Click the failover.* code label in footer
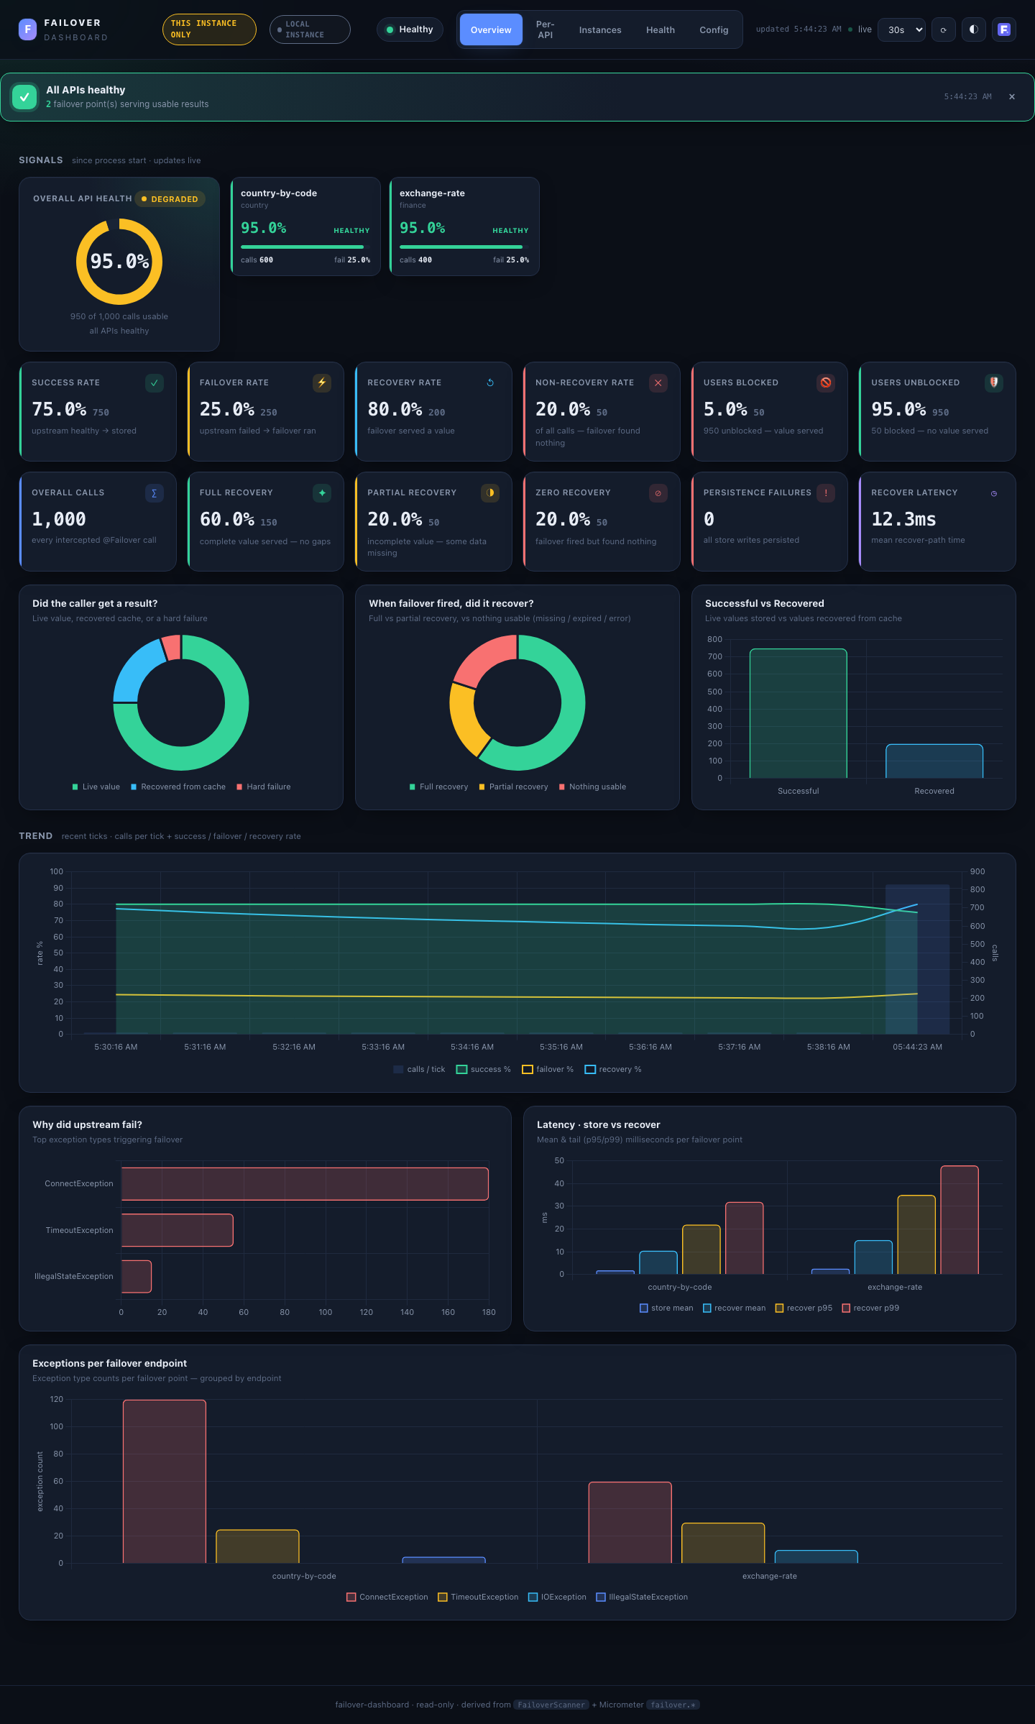This screenshot has height=1724, width=1035. click(673, 1705)
